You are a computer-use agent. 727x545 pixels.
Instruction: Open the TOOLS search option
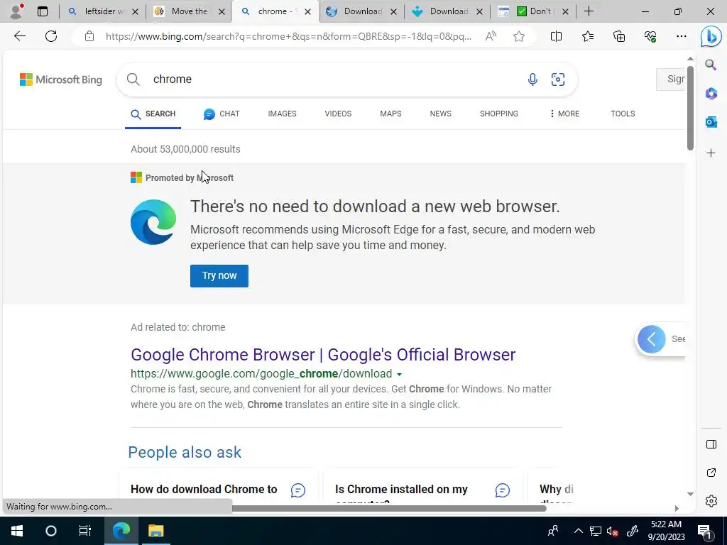coord(623,114)
